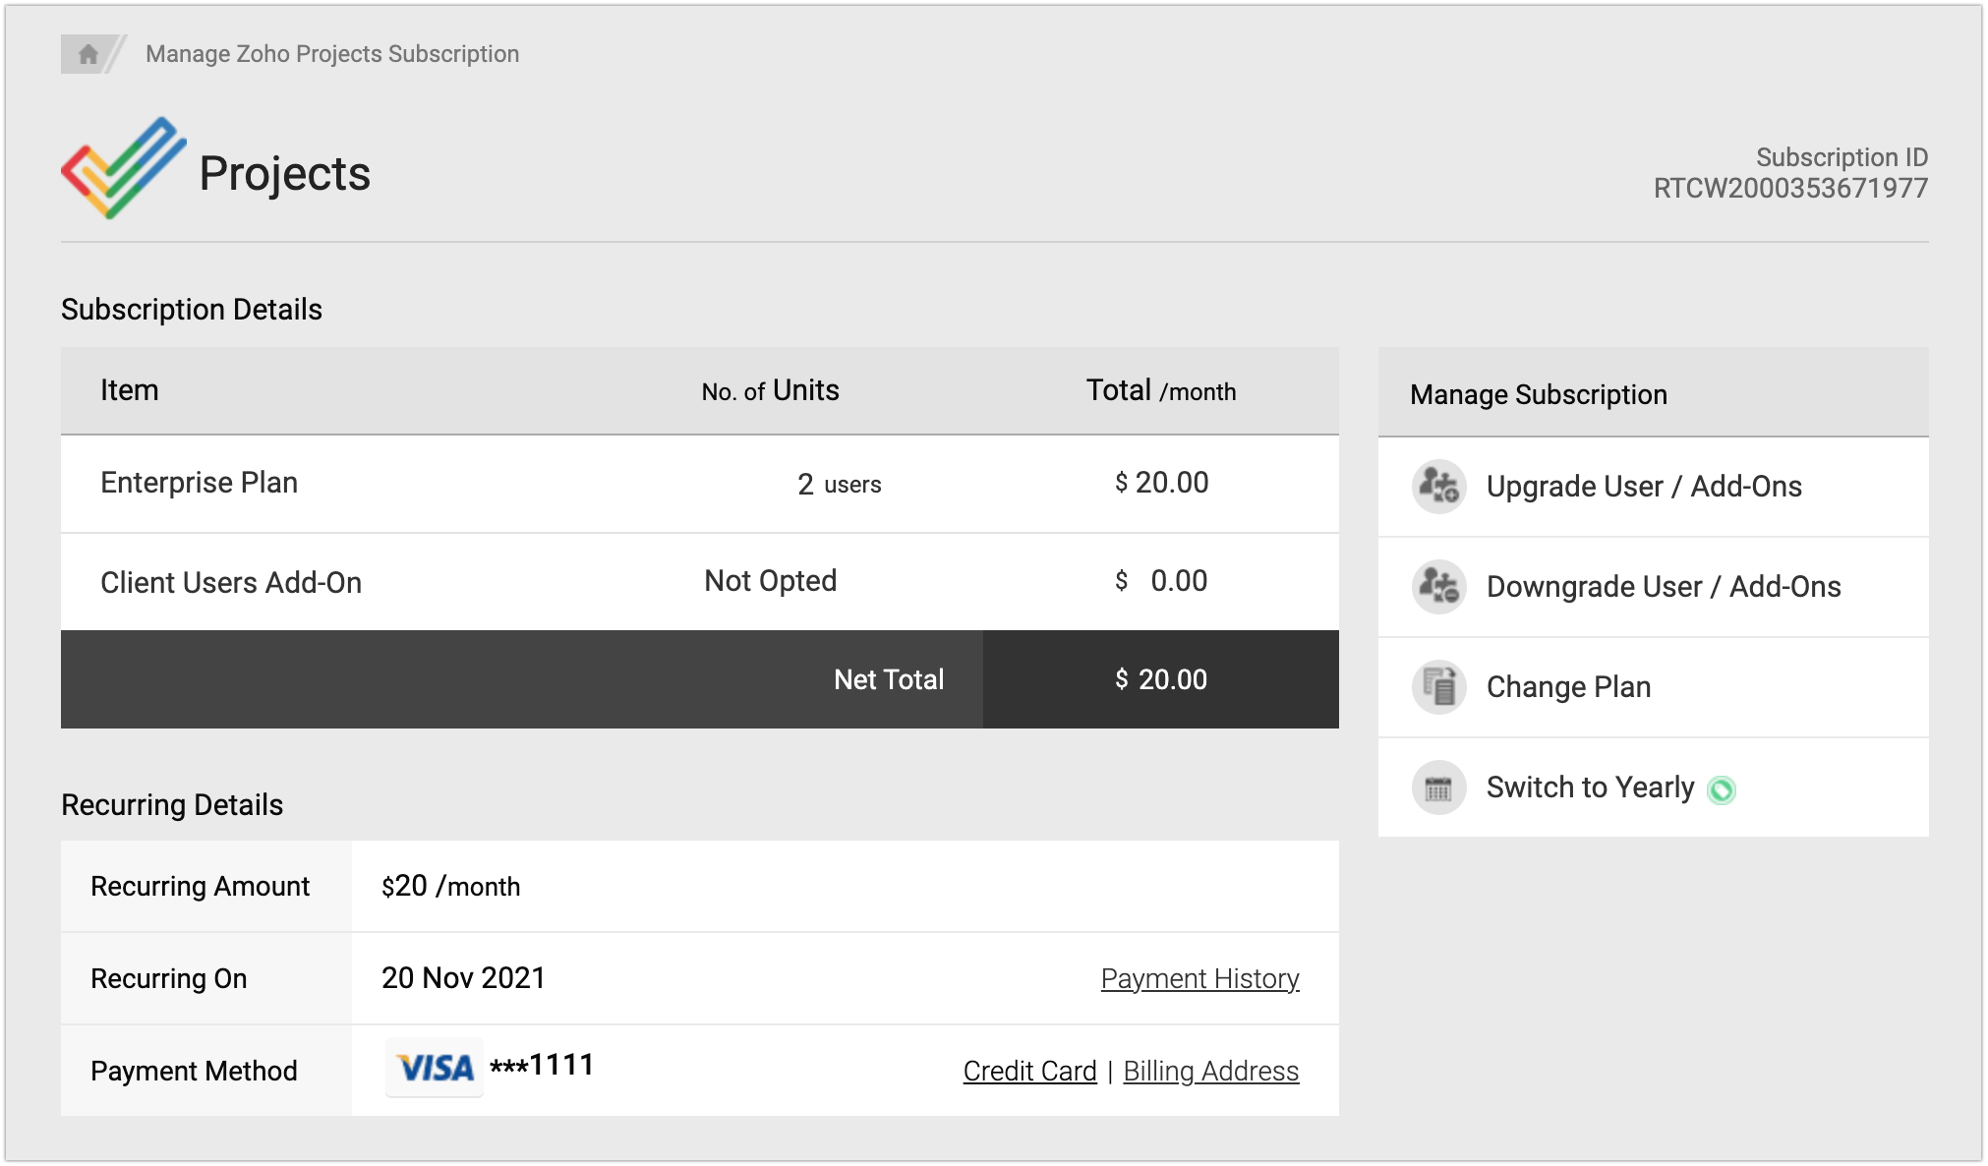This screenshot has height=1166, width=1988.
Task: Click the Enterprise Plan $ 20.00 amount
Action: (x=1161, y=483)
